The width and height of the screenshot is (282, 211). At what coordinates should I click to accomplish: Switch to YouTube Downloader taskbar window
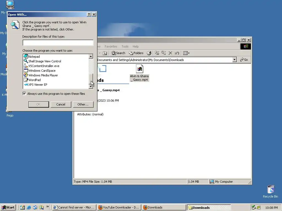pyautogui.click(x=119, y=207)
